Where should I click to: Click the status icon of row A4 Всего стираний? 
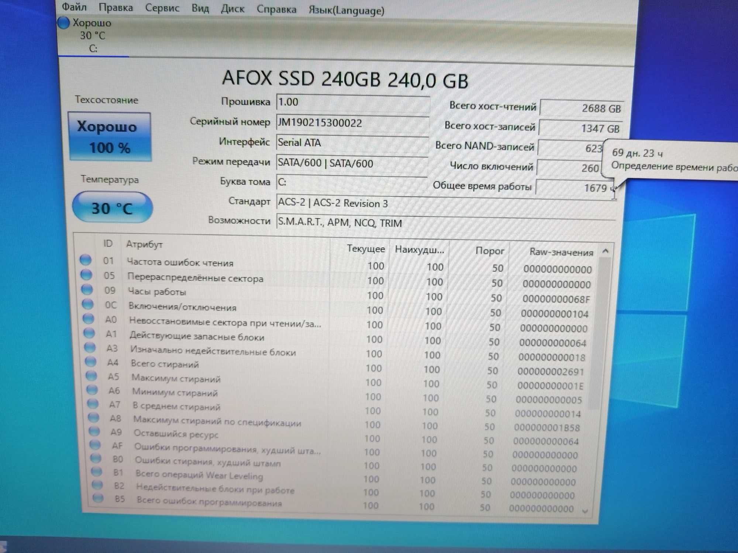(91, 362)
